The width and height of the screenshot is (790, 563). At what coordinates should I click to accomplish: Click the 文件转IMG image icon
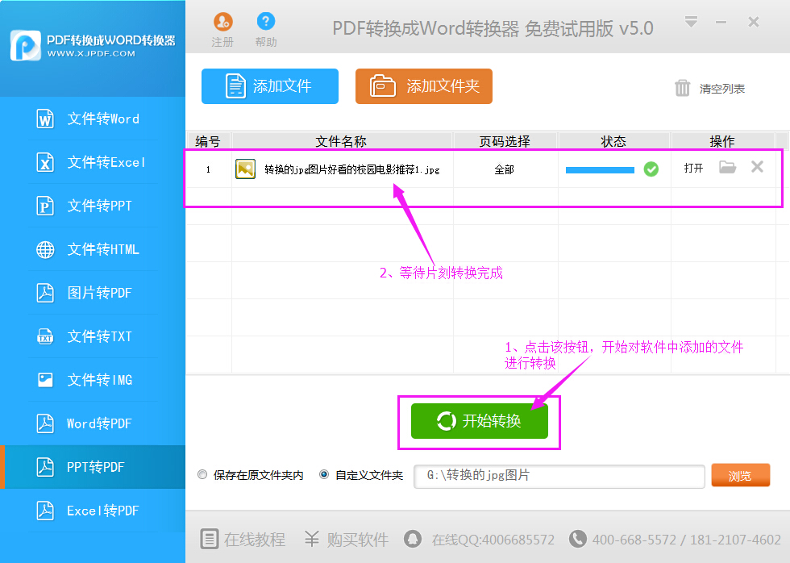(x=45, y=380)
